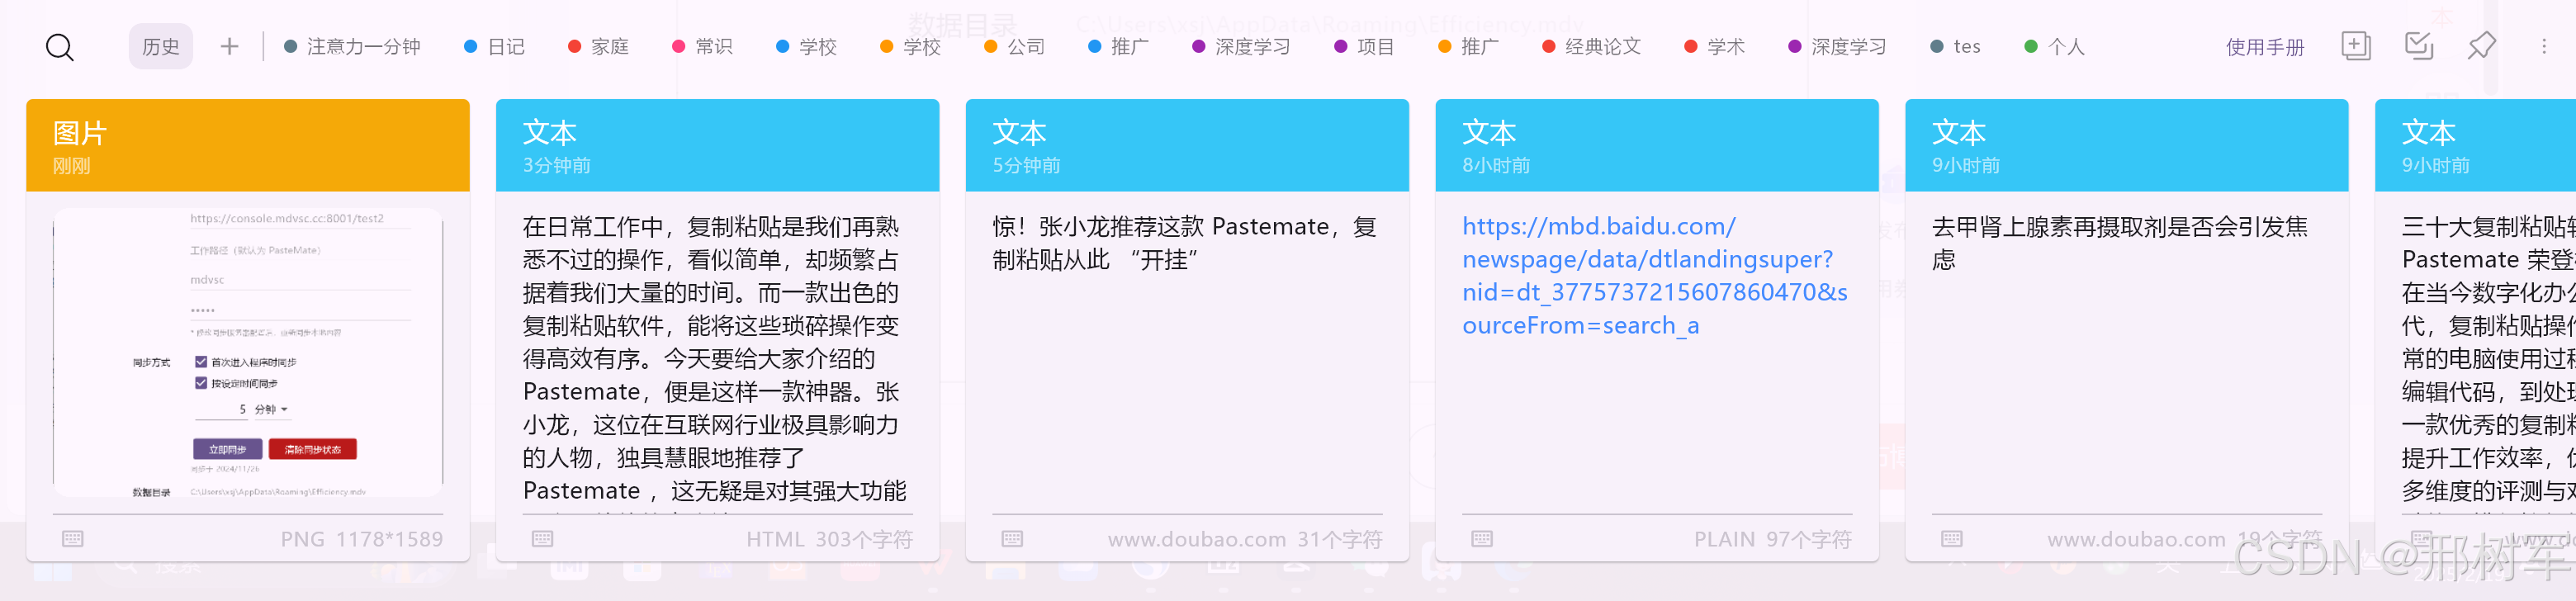Select the 文本 8小时前 card header
Viewport: 2576px width, 601px height.
(x=1657, y=145)
